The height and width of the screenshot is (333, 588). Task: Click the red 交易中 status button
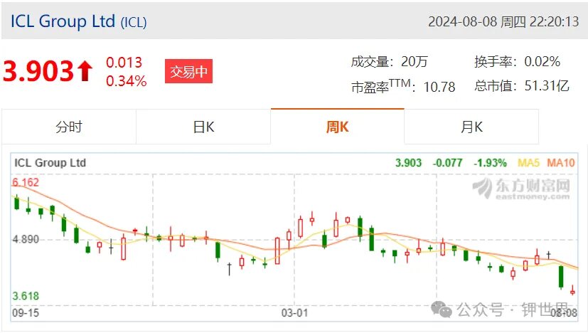coord(188,71)
